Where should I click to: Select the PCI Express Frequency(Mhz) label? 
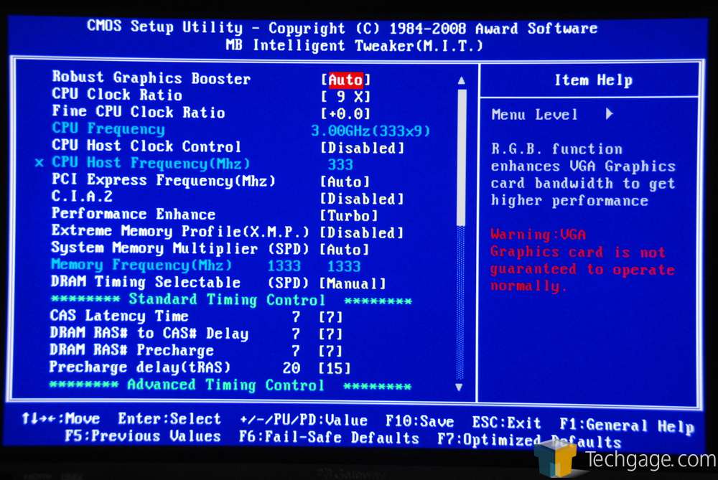click(x=164, y=180)
